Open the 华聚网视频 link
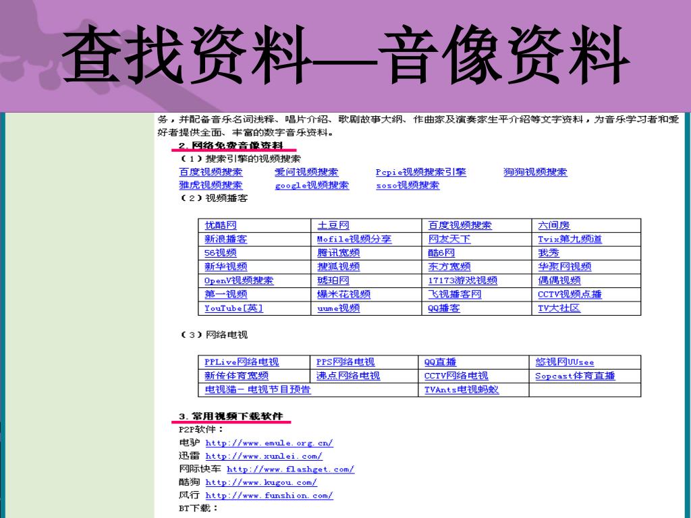The image size is (691, 518). (x=565, y=266)
